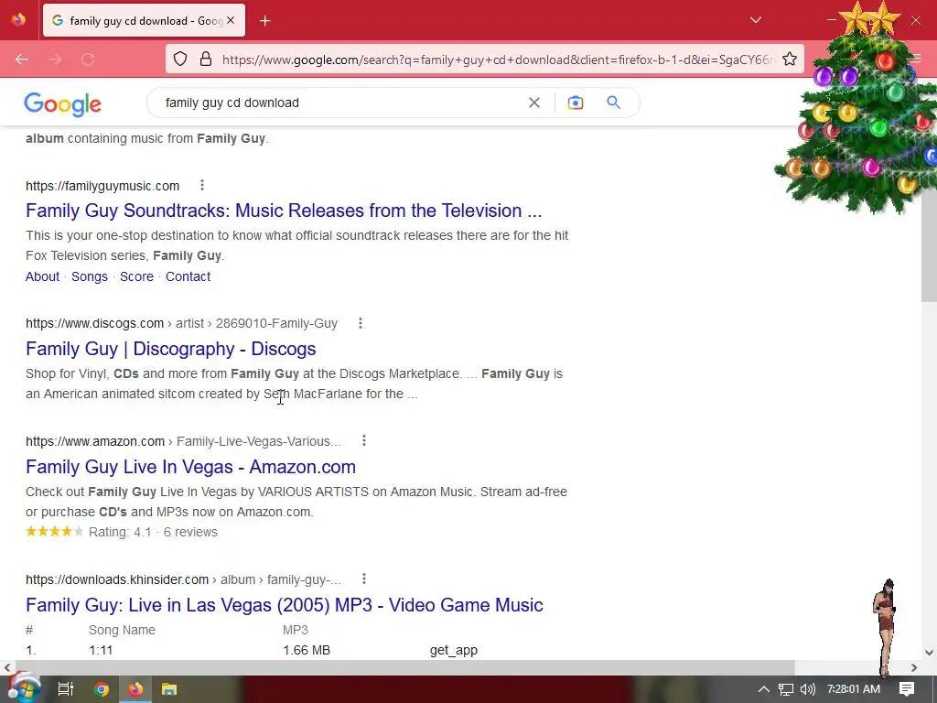This screenshot has height=703, width=937.
Task: Open more options for familyguymusic.com result
Action: pyautogui.click(x=202, y=185)
